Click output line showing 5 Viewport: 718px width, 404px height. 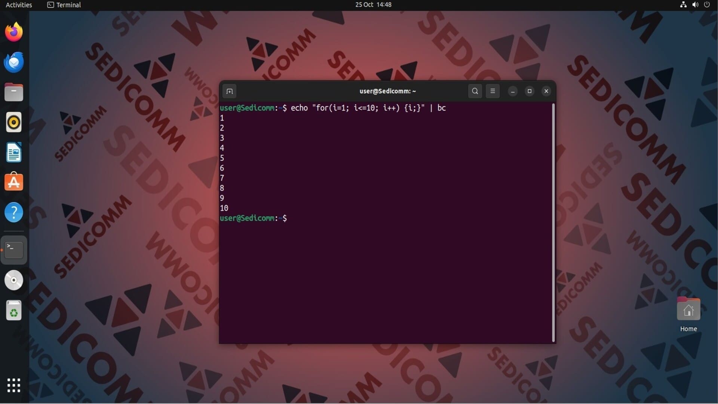tap(222, 158)
